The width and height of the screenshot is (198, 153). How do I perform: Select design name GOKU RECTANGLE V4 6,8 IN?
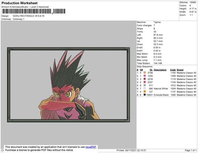28,16
